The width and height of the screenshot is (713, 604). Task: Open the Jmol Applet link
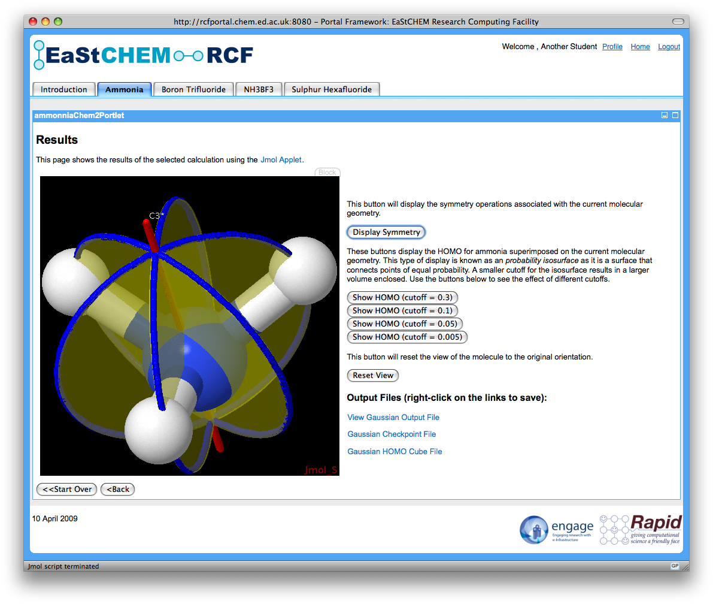coord(281,160)
